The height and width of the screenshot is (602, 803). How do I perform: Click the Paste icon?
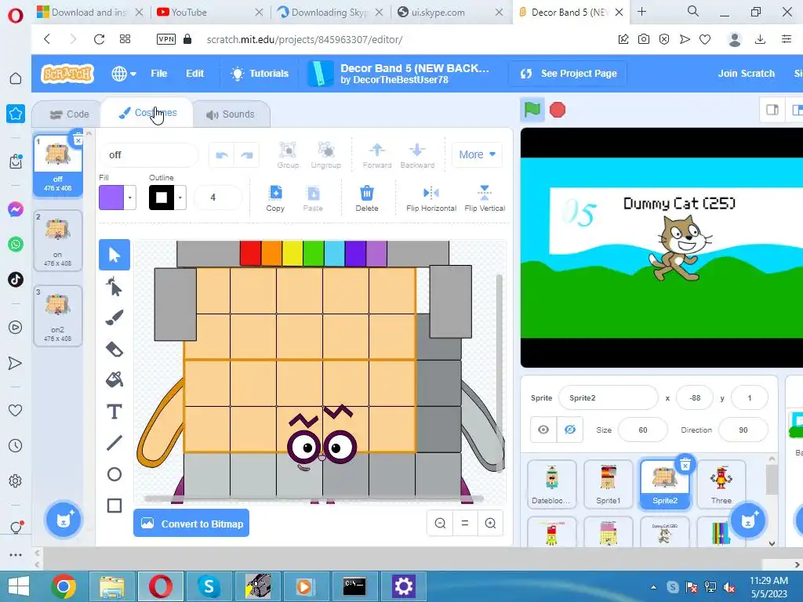313,198
